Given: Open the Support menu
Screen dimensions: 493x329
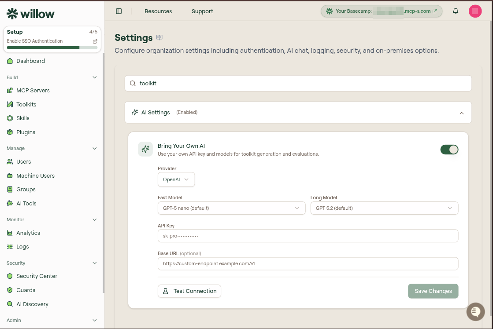Looking at the screenshot, I should tap(202, 11).
